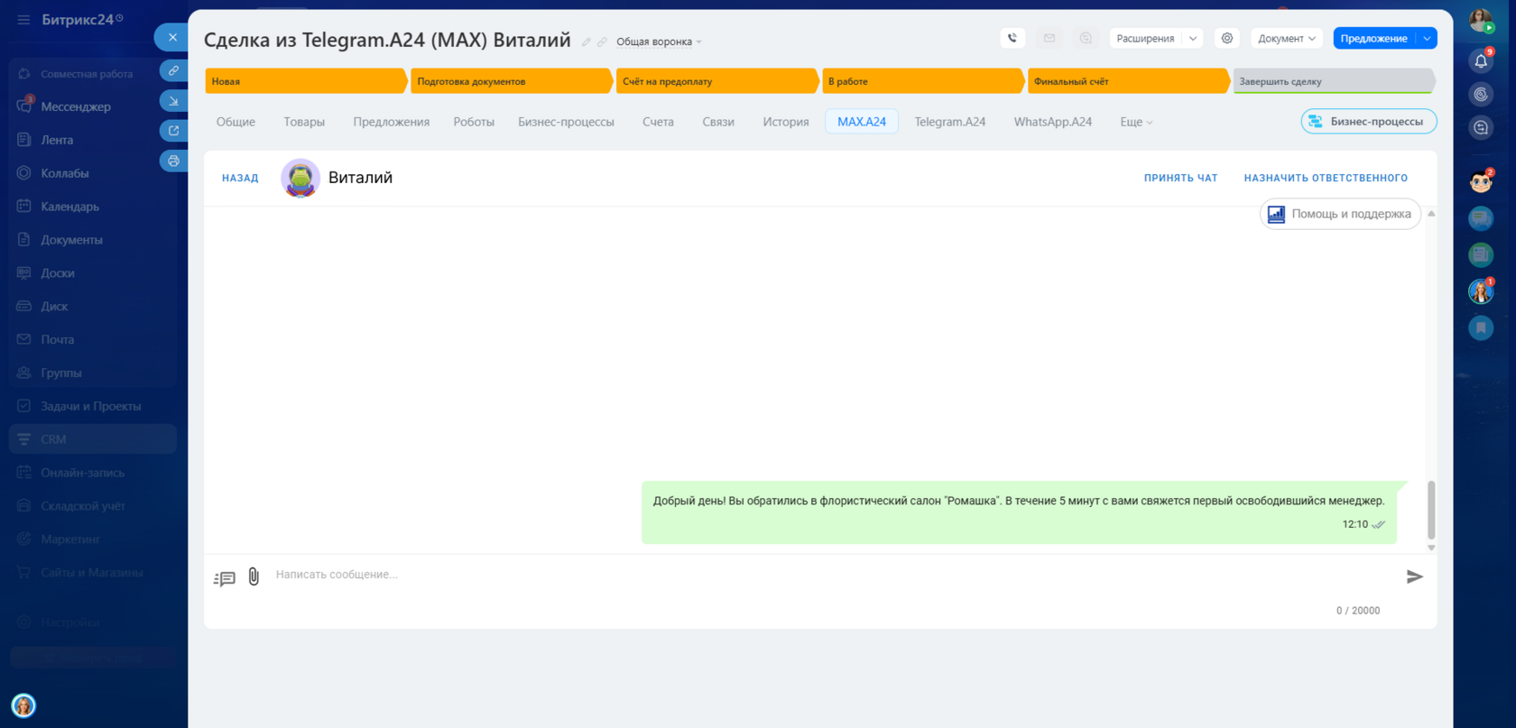Print the deal with the printer icon
This screenshot has height=728, width=1516.
(x=173, y=161)
